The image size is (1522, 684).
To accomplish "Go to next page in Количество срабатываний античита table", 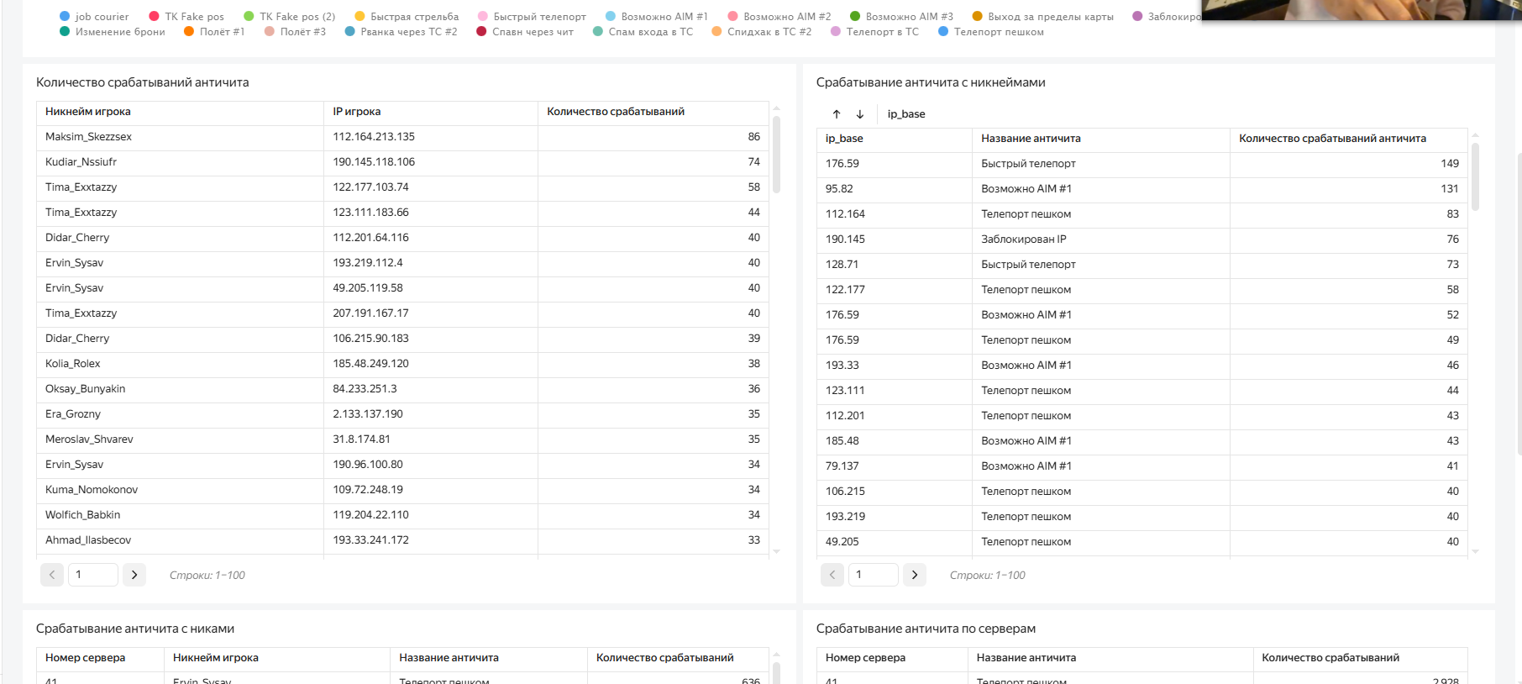I will tap(134, 575).
